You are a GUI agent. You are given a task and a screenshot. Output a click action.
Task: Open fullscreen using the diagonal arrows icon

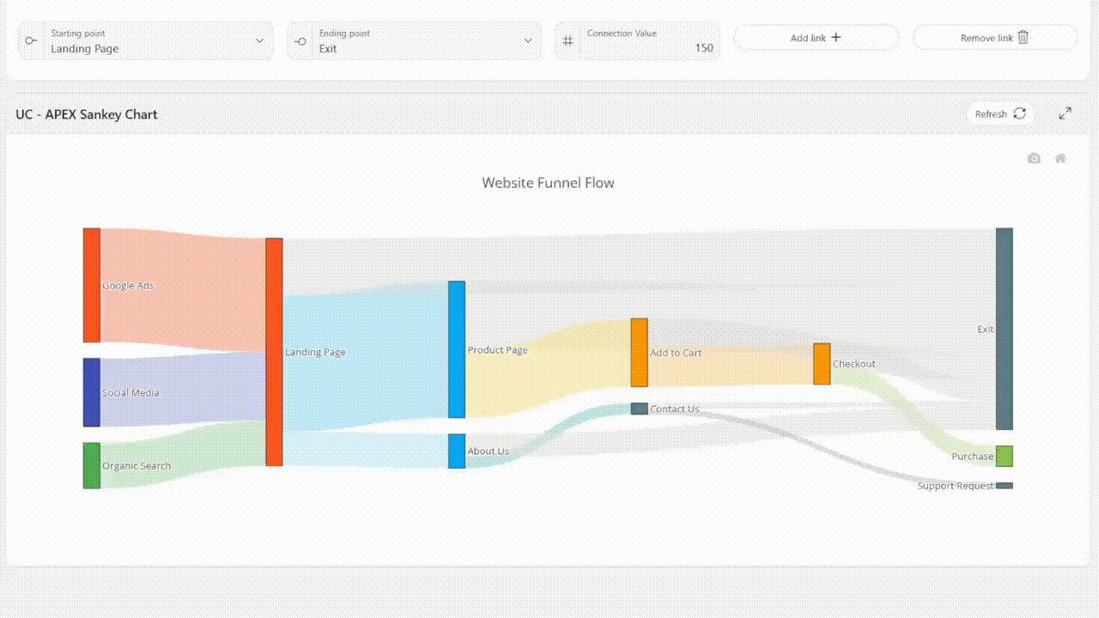pos(1065,112)
